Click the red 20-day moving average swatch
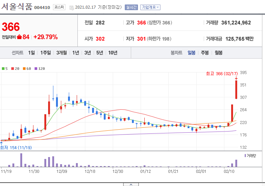This screenshot has width=265, height=186. (12, 69)
